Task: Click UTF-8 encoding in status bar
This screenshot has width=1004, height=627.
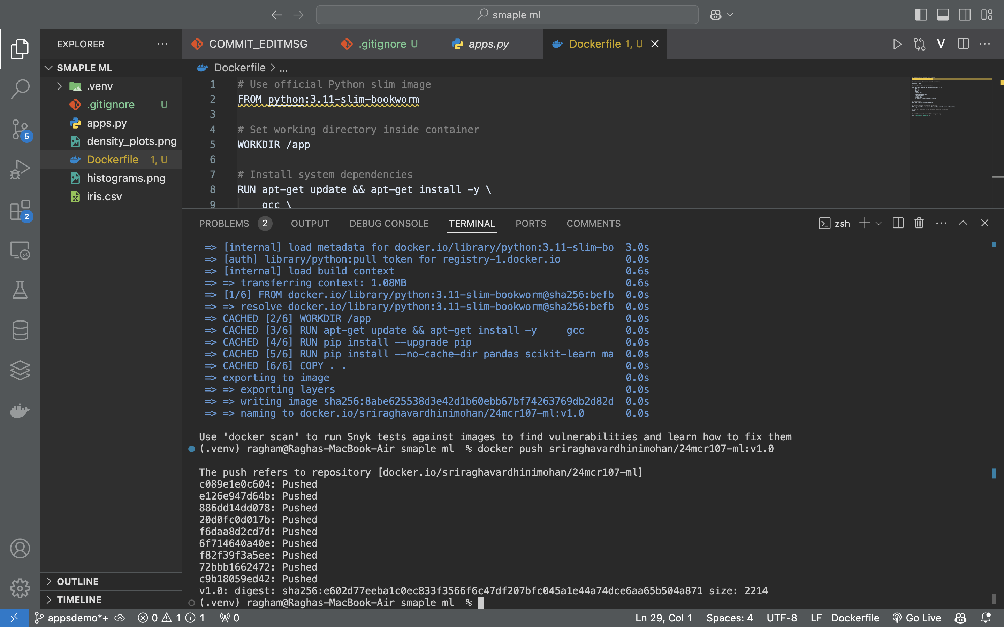Action: coord(782,618)
